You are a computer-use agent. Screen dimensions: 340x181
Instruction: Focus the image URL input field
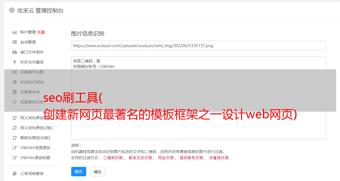(198, 45)
